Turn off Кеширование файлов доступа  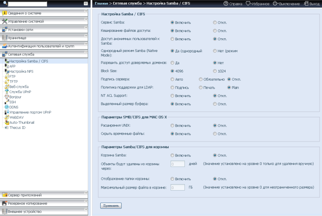click(x=215, y=31)
